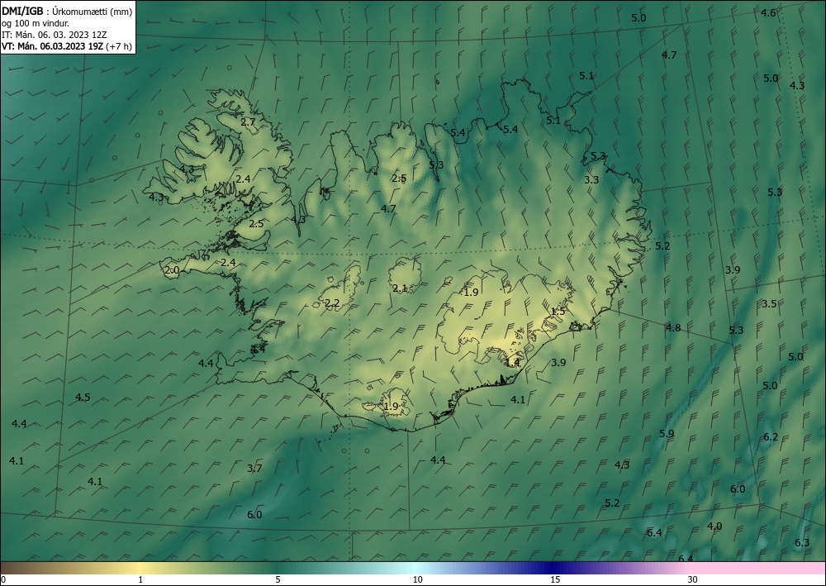Pick the dark blue segment of the color bar

[x=553, y=568]
